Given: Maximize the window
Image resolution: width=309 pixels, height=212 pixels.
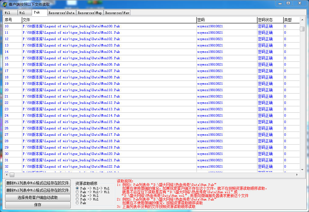Looking at the screenshot, I should 288,3.
